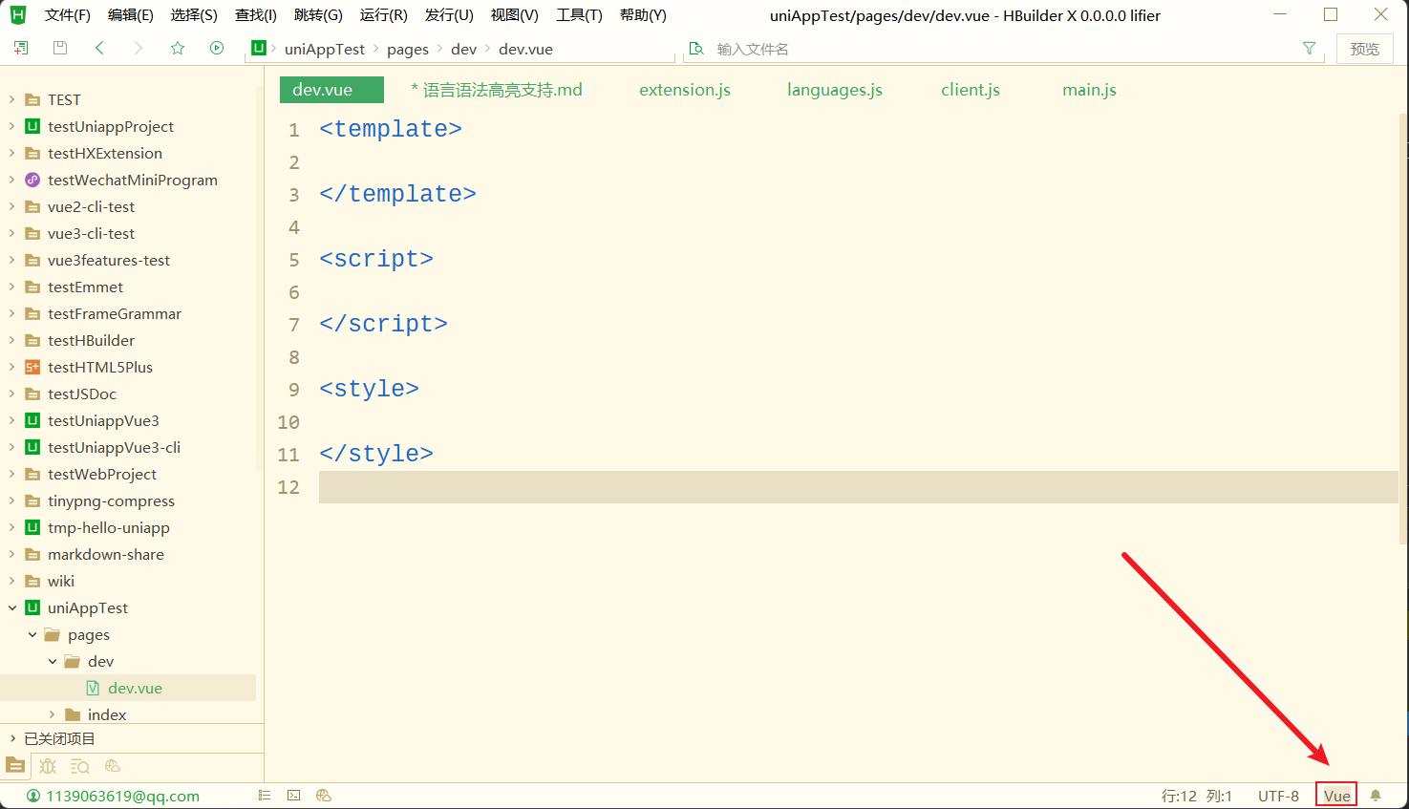
Task: Click the new file toolbar icon
Action: coord(20,48)
